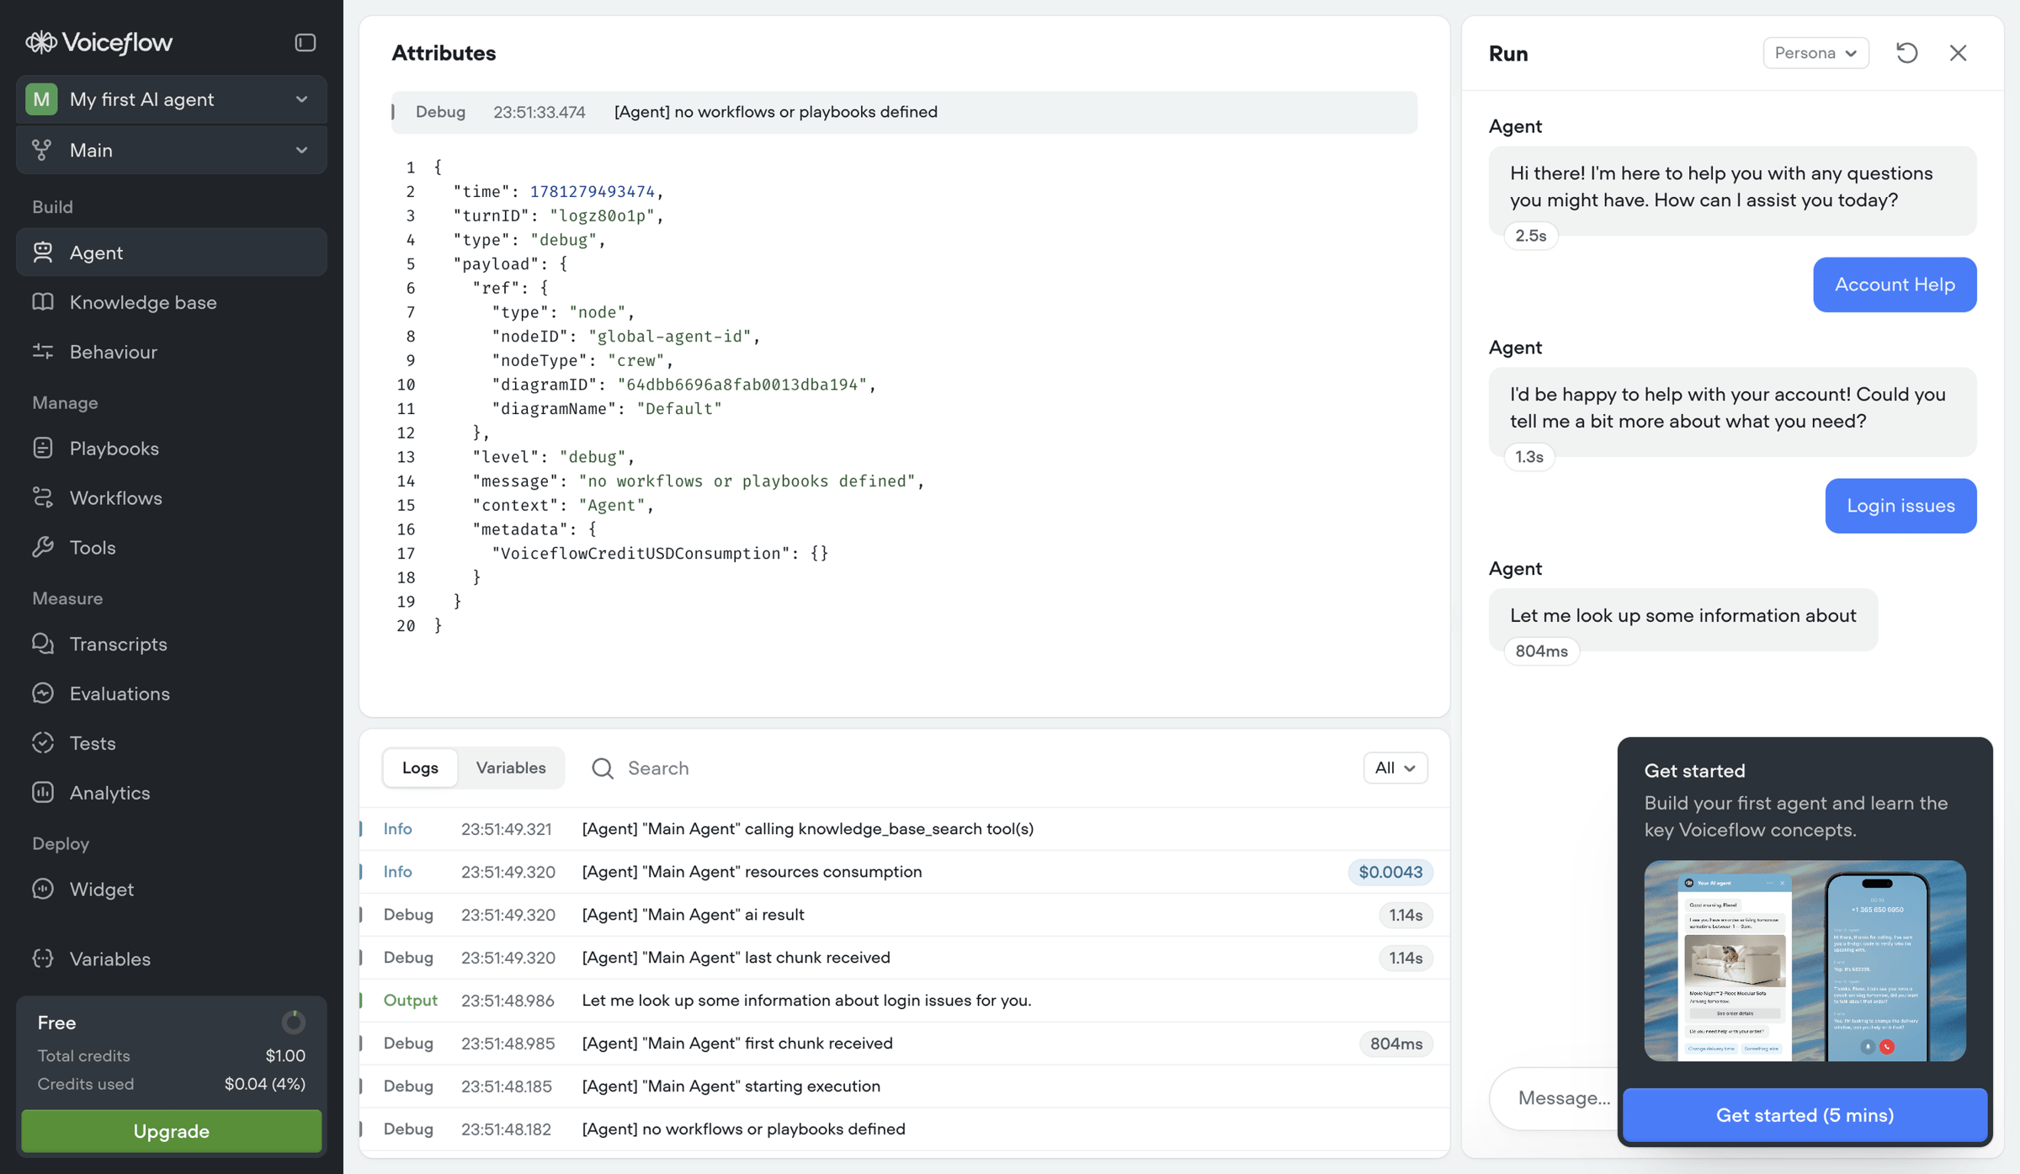Click the search magnifier icon

pyautogui.click(x=603, y=768)
